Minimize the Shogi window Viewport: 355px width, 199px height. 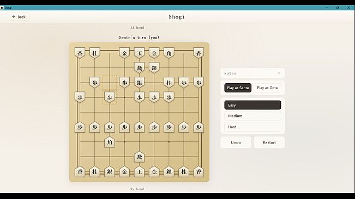327,8
